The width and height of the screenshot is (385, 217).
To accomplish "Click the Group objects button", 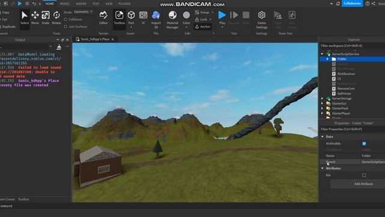I will 202,12.
